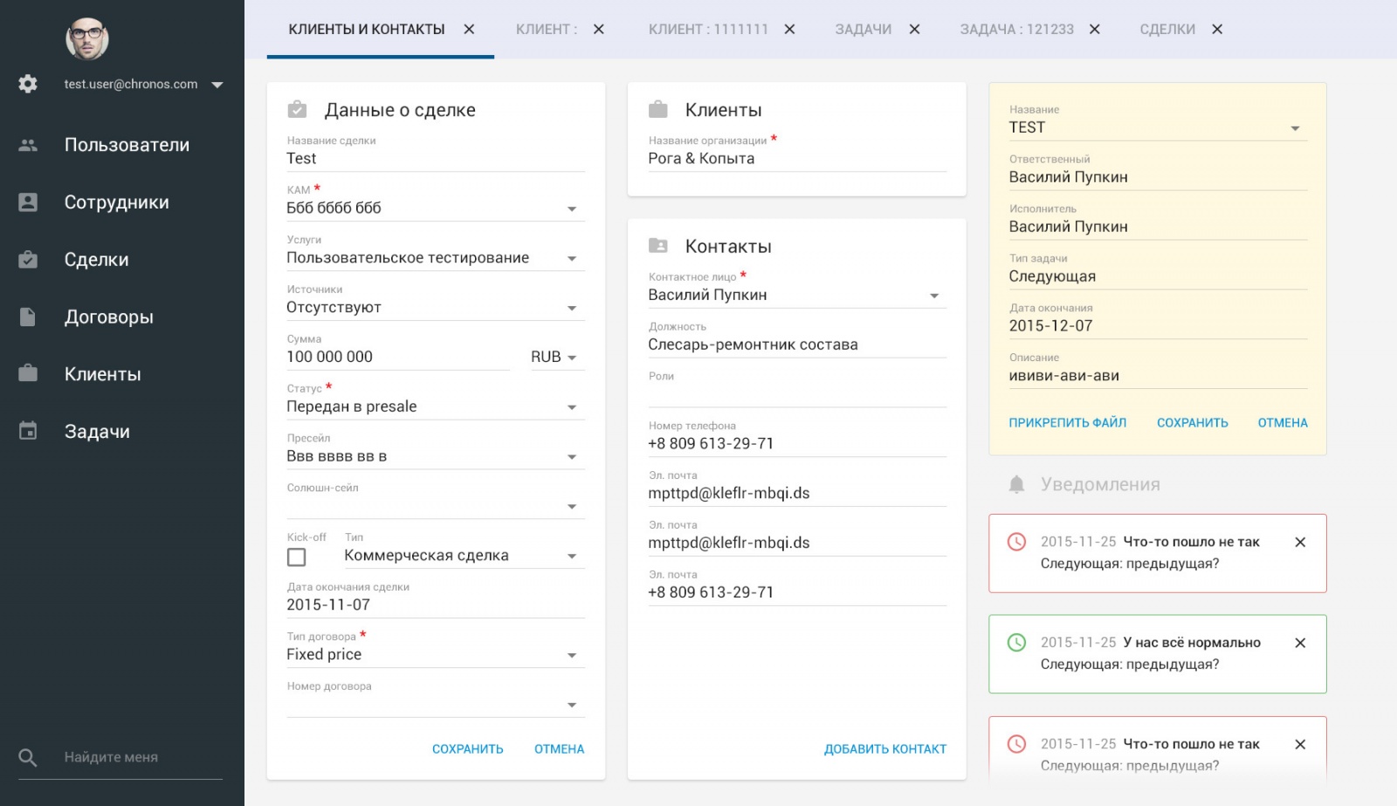Click the settings gear icon
This screenshot has height=806, width=1397.
pyautogui.click(x=28, y=84)
